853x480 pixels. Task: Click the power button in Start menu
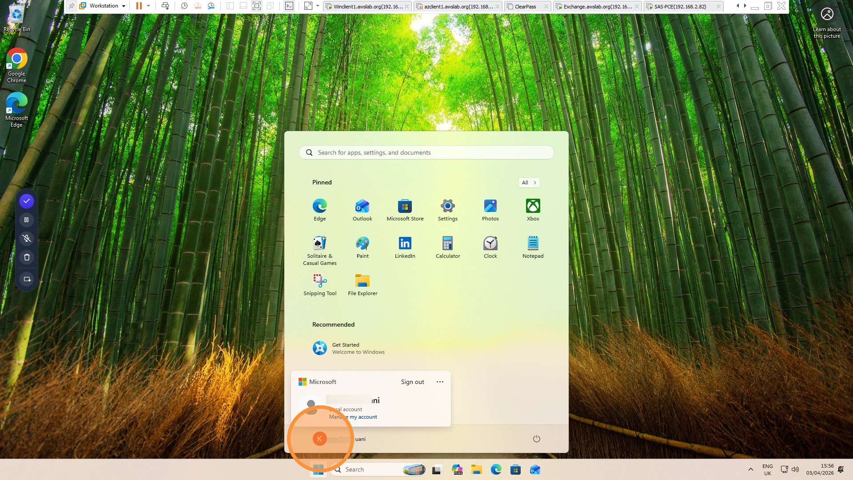point(536,439)
